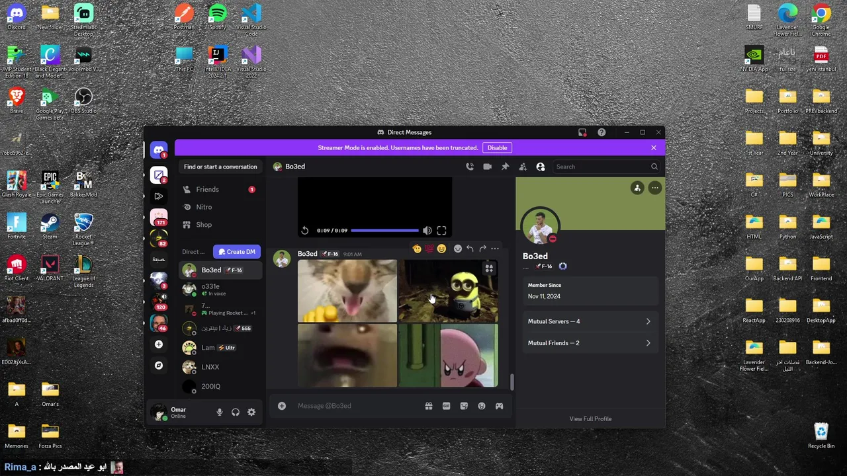The height and width of the screenshot is (476, 847).
Task: Open the Shop tab
Action: click(220, 225)
